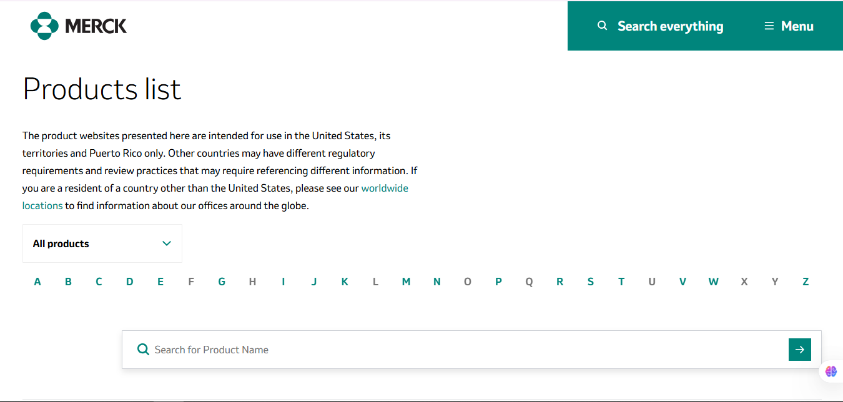Viewport: 843px width, 402px height.
Task: Click the search icon in product name field
Action: point(143,350)
